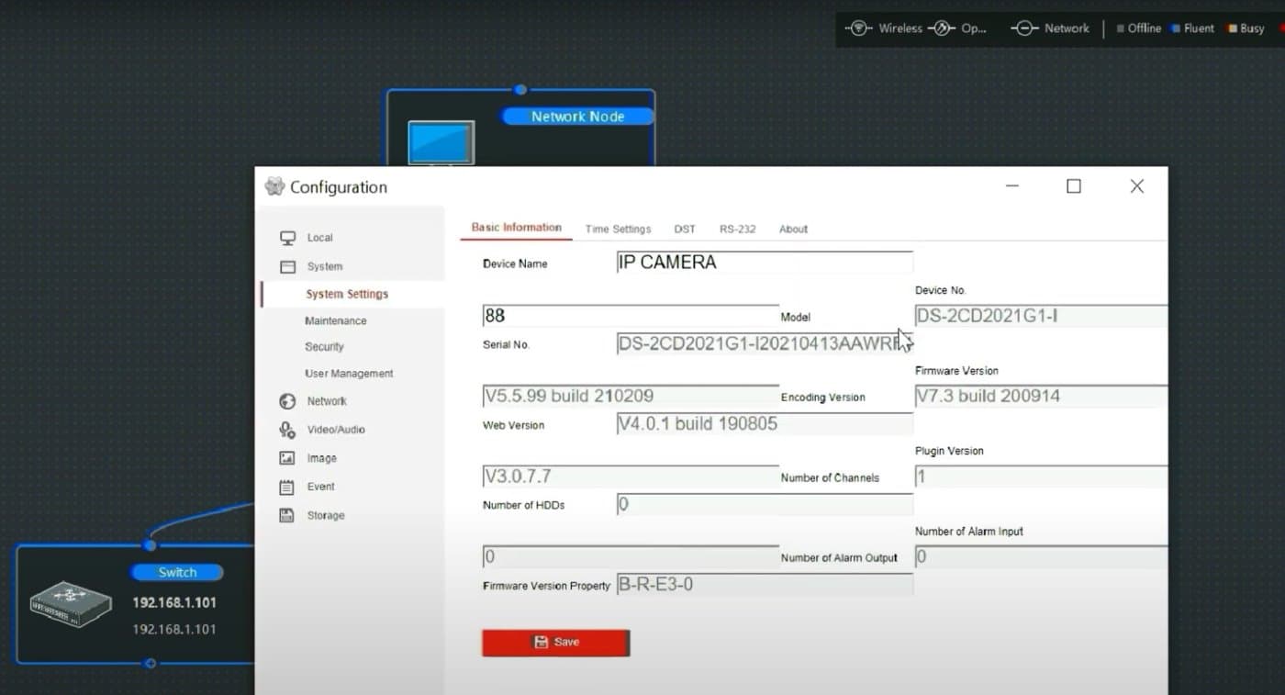Open Storage settings disk icon
The image size is (1285, 695).
coord(288,515)
